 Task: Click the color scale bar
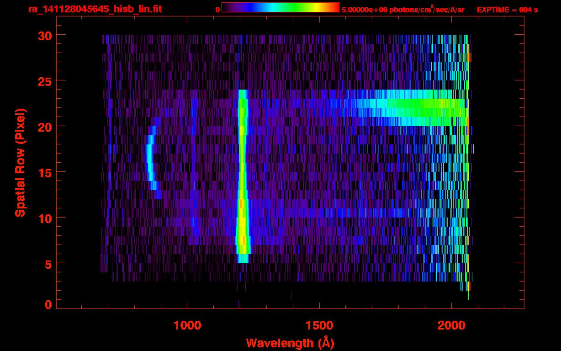pos(280,7)
